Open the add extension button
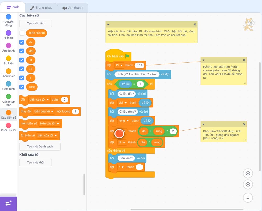The width and height of the screenshot is (262, 211). pyautogui.click(x=8, y=203)
